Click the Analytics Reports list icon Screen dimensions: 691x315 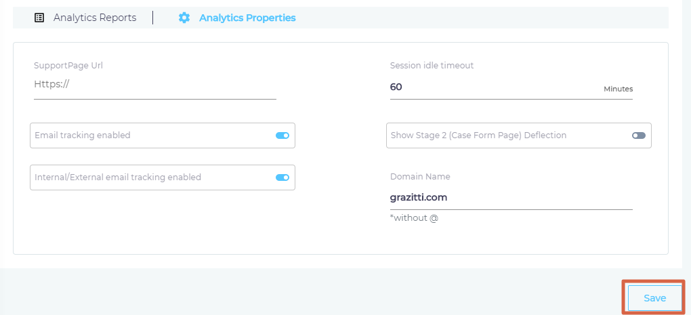click(x=39, y=18)
